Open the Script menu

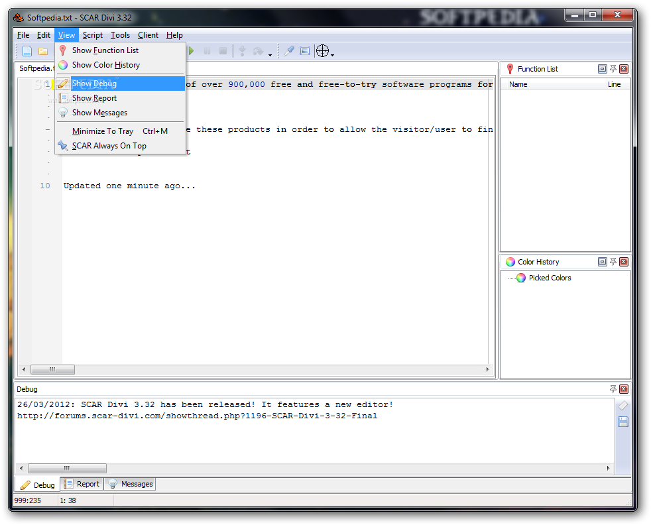pyautogui.click(x=93, y=35)
